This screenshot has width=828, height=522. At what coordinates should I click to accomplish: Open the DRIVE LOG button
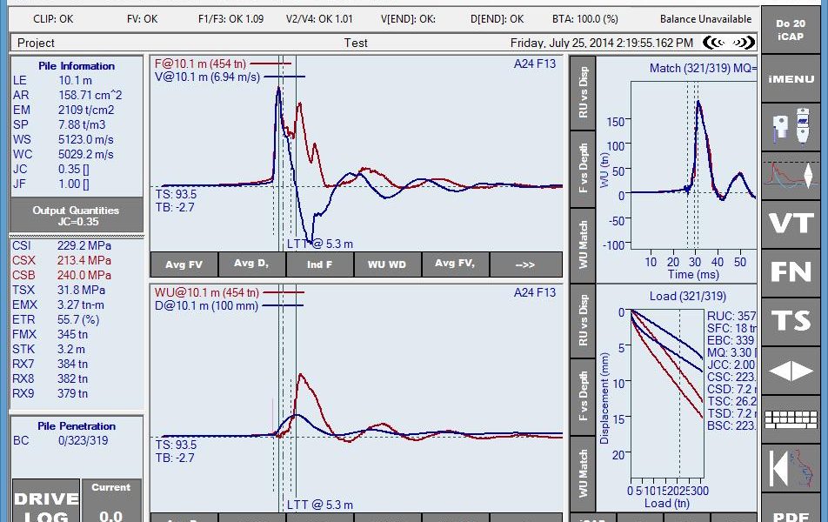tap(45, 505)
